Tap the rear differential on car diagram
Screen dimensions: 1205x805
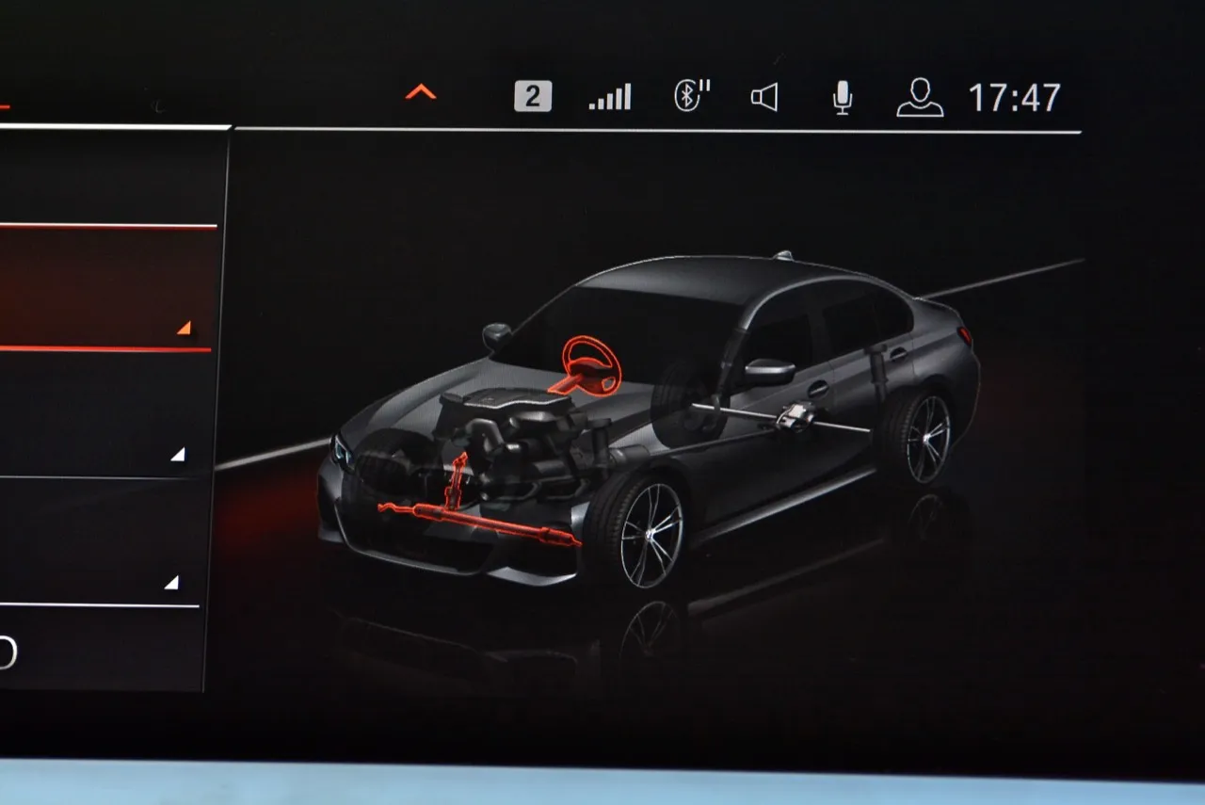796,415
